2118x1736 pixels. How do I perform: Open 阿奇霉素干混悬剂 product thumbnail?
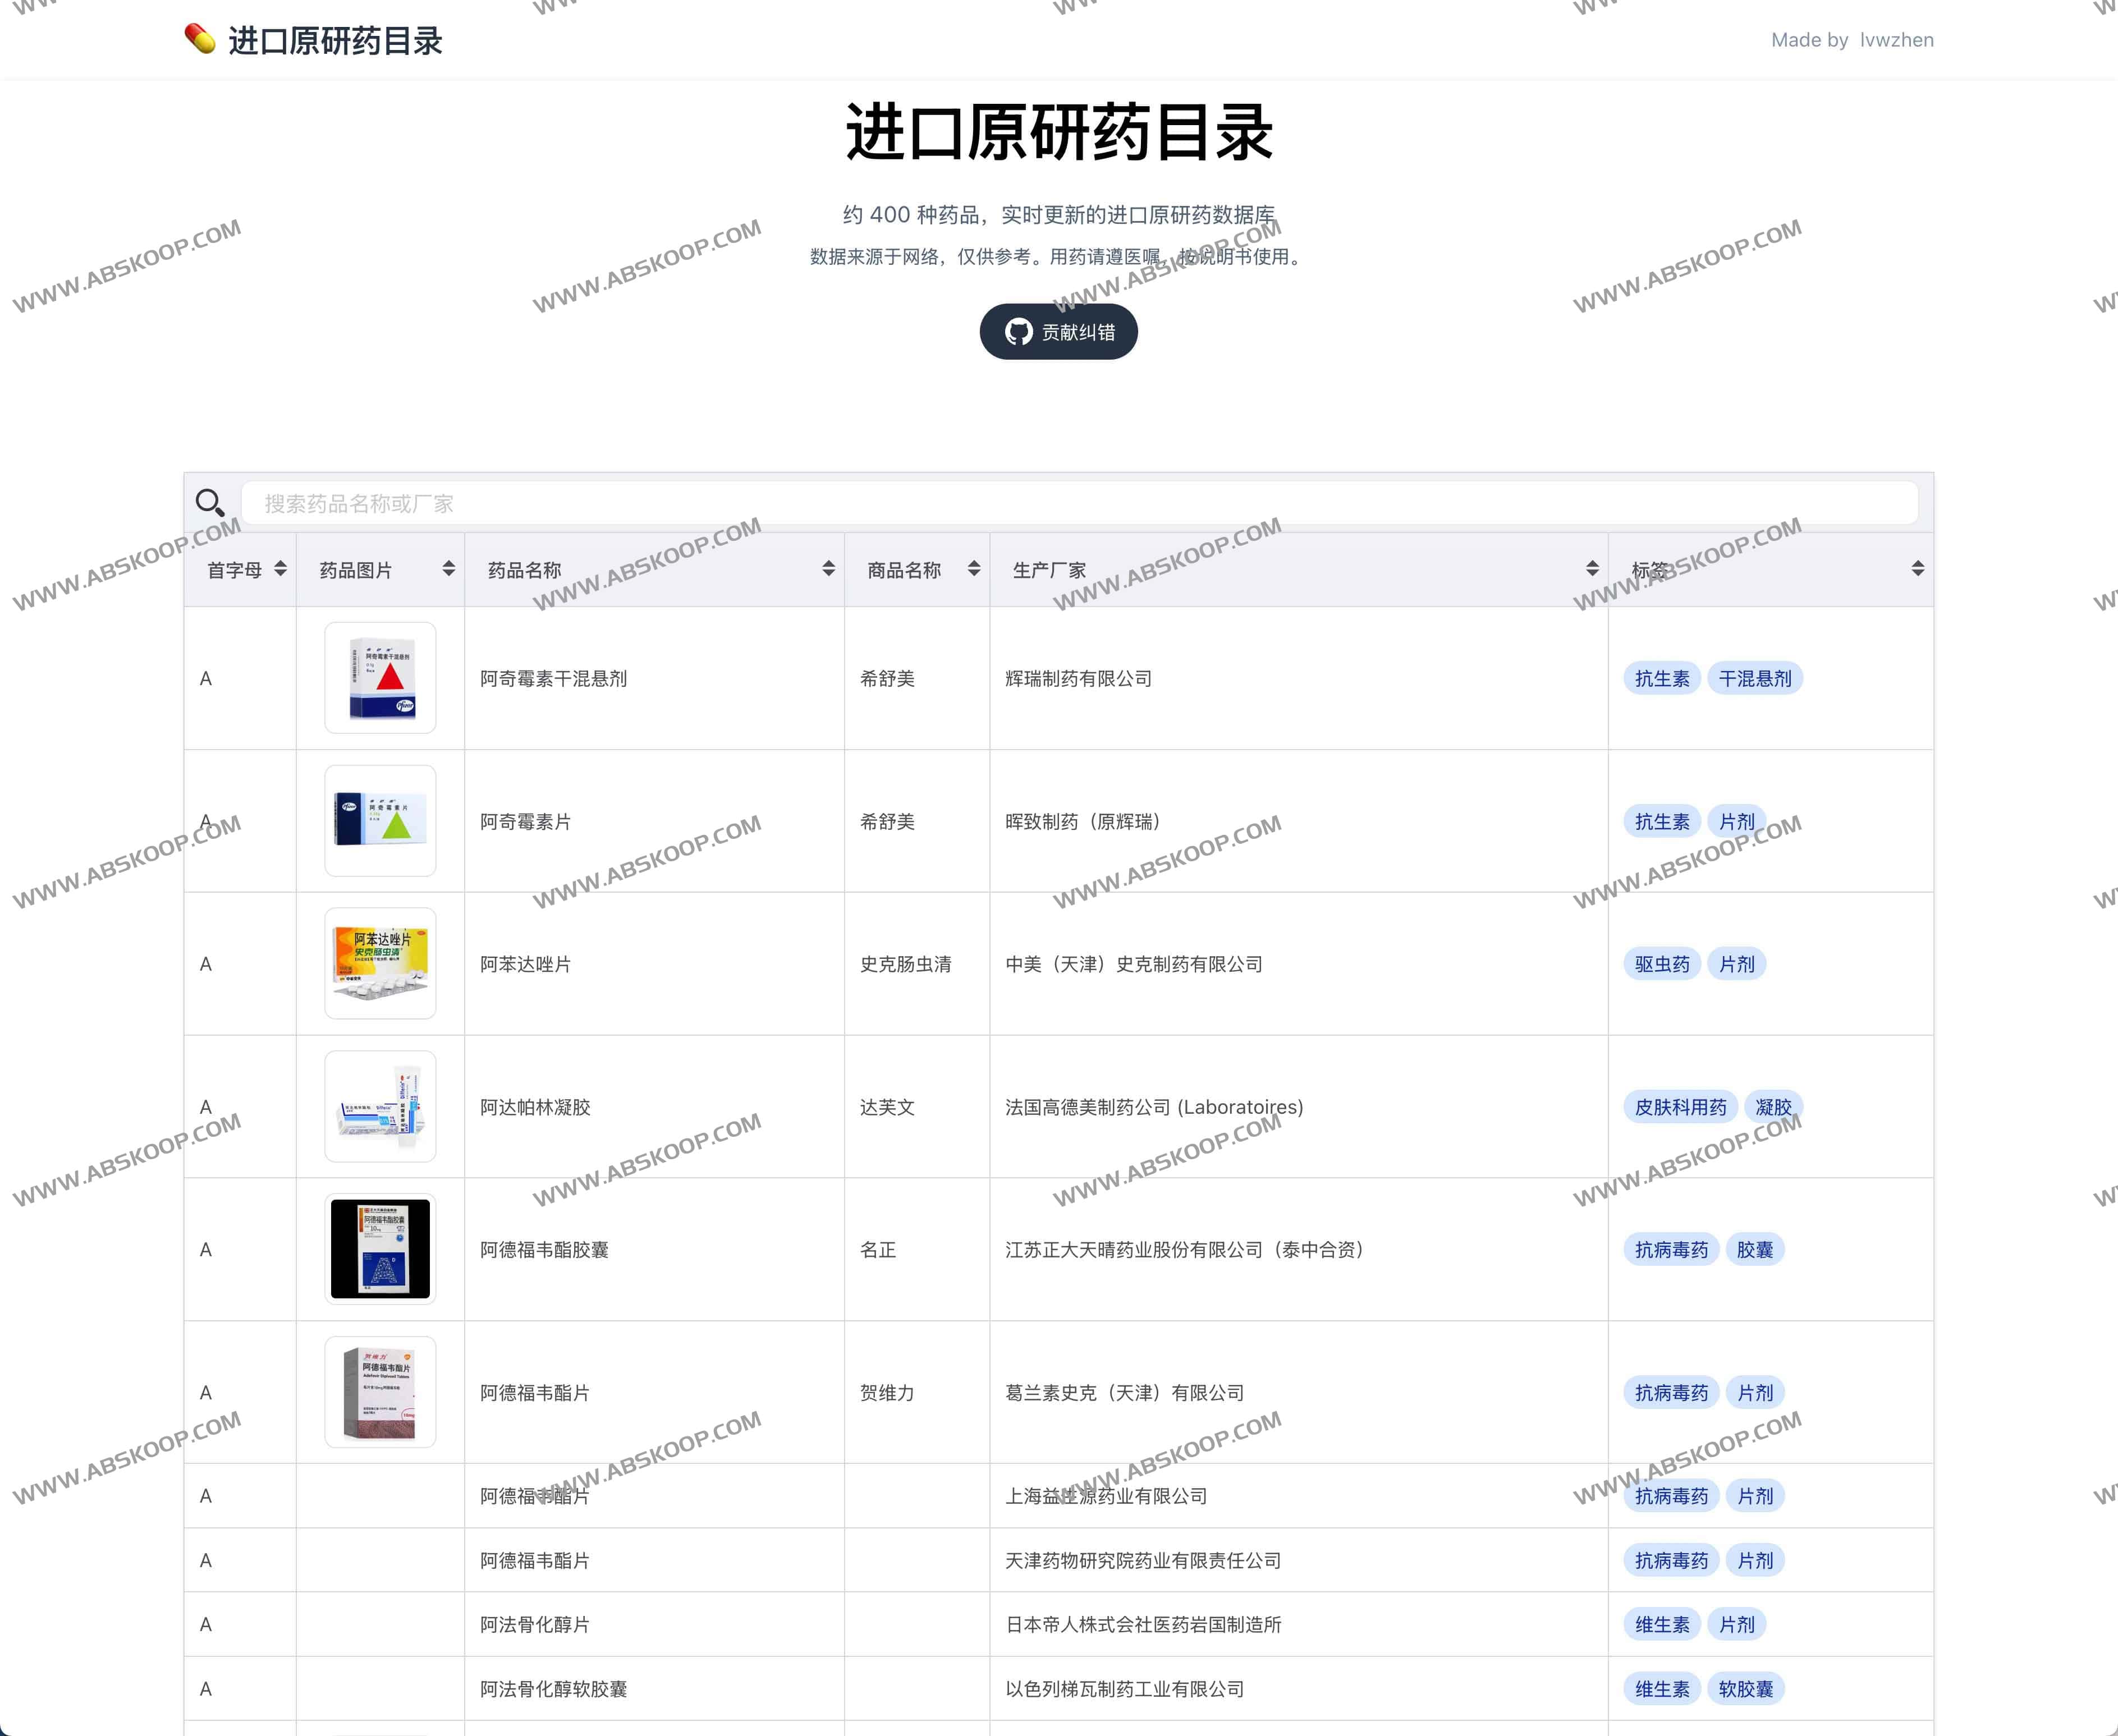(x=380, y=678)
